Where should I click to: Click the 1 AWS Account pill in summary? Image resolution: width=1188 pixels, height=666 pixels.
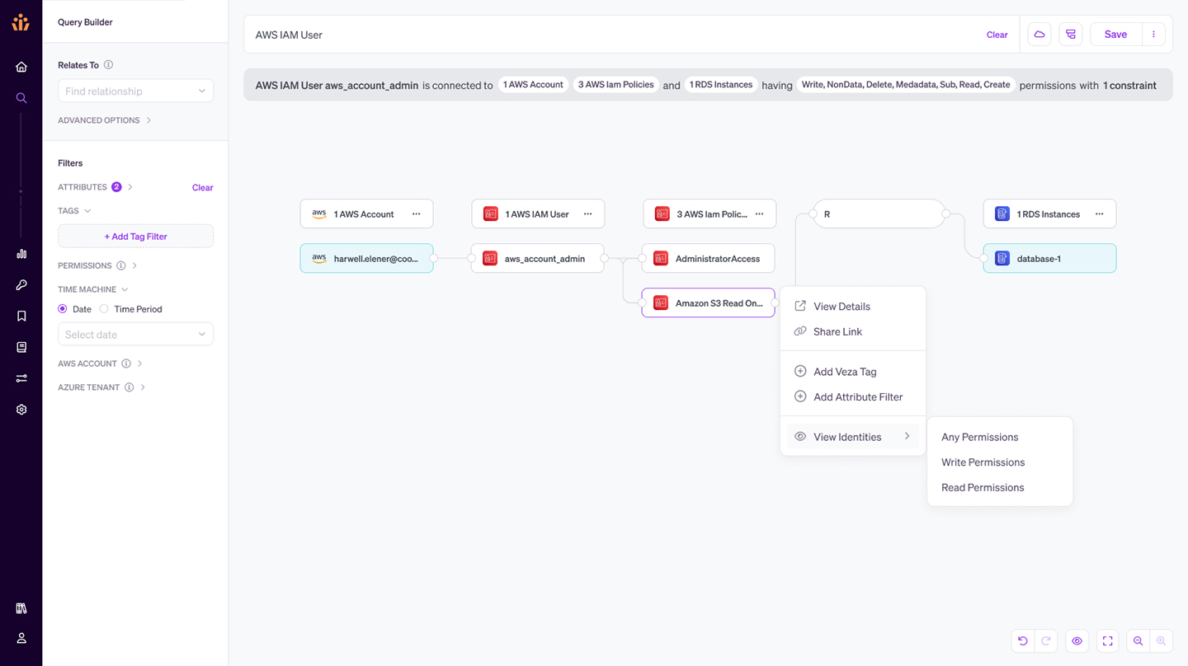point(533,85)
